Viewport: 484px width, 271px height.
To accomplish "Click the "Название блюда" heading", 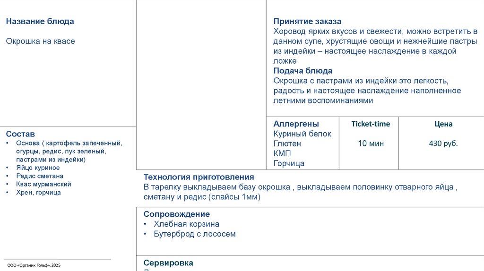I will [40, 21].
